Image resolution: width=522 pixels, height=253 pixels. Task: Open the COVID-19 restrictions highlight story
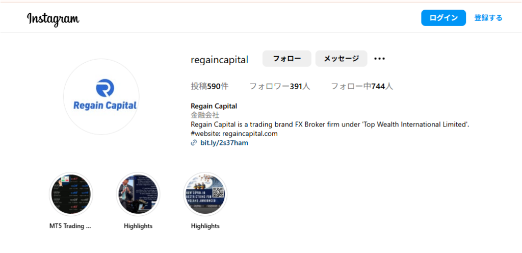pos(205,194)
